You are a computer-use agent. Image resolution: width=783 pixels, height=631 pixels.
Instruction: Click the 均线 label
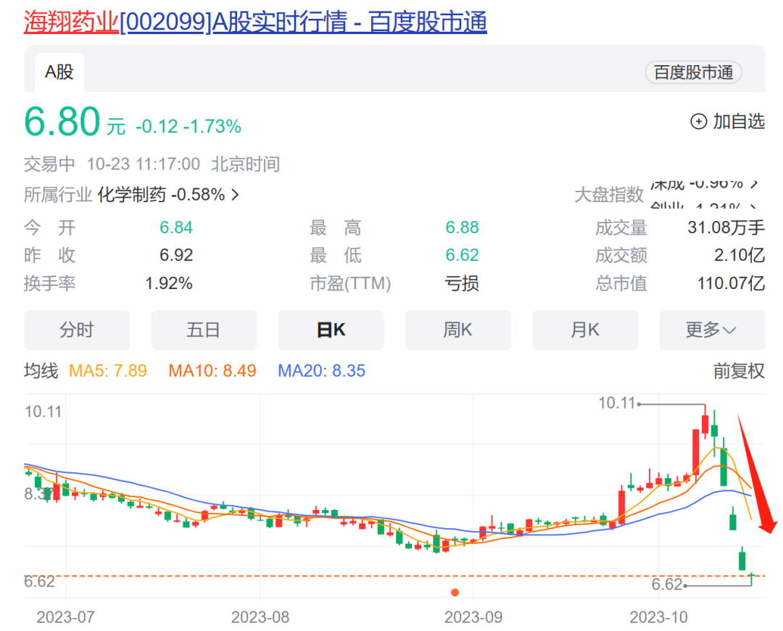click(x=41, y=371)
